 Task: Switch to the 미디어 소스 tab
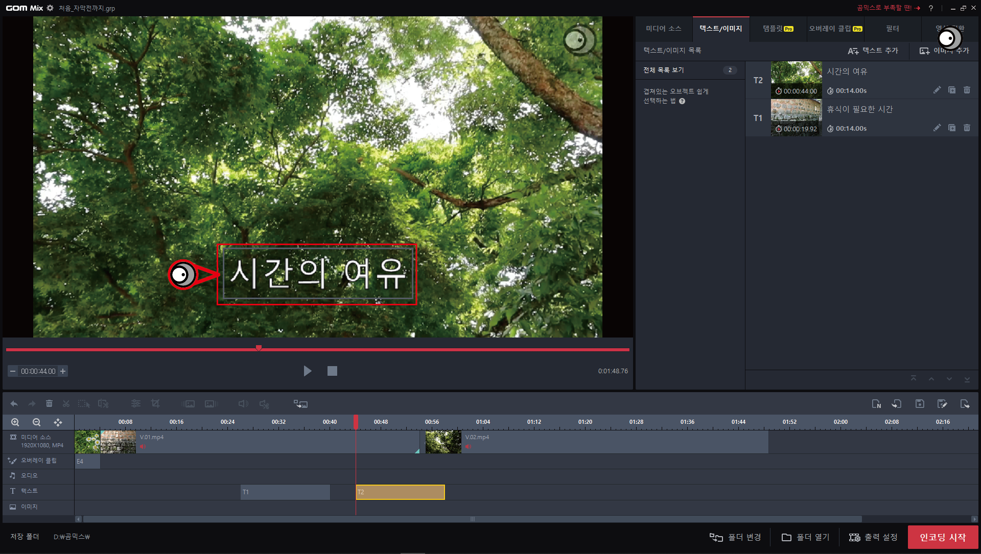pyautogui.click(x=663, y=29)
